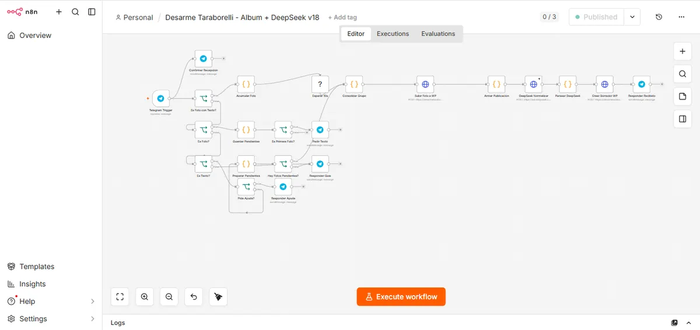Image resolution: width=700 pixels, height=330 pixels.
Task: Select the Guardar Pendientes node
Action: click(246, 129)
